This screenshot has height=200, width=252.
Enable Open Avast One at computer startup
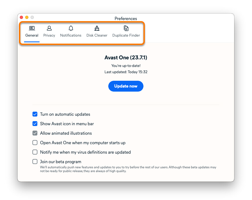pyautogui.click(x=35, y=143)
